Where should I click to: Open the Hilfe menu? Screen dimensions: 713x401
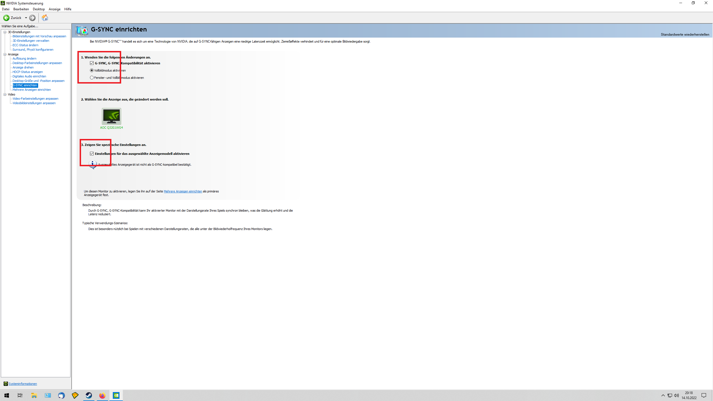pyautogui.click(x=68, y=9)
